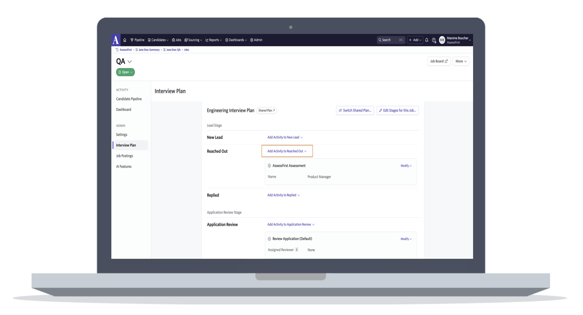Click the help question mark icon
The height and width of the screenshot is (315, 583).
tap(434, 40)
